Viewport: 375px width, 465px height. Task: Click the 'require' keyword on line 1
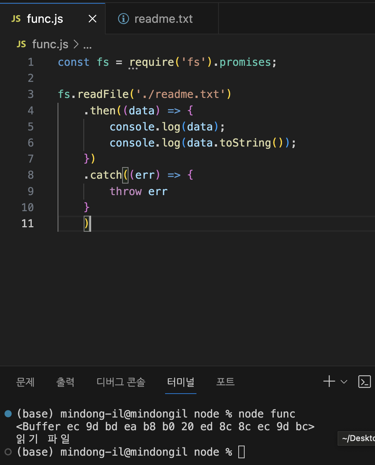tap(152, 62)
